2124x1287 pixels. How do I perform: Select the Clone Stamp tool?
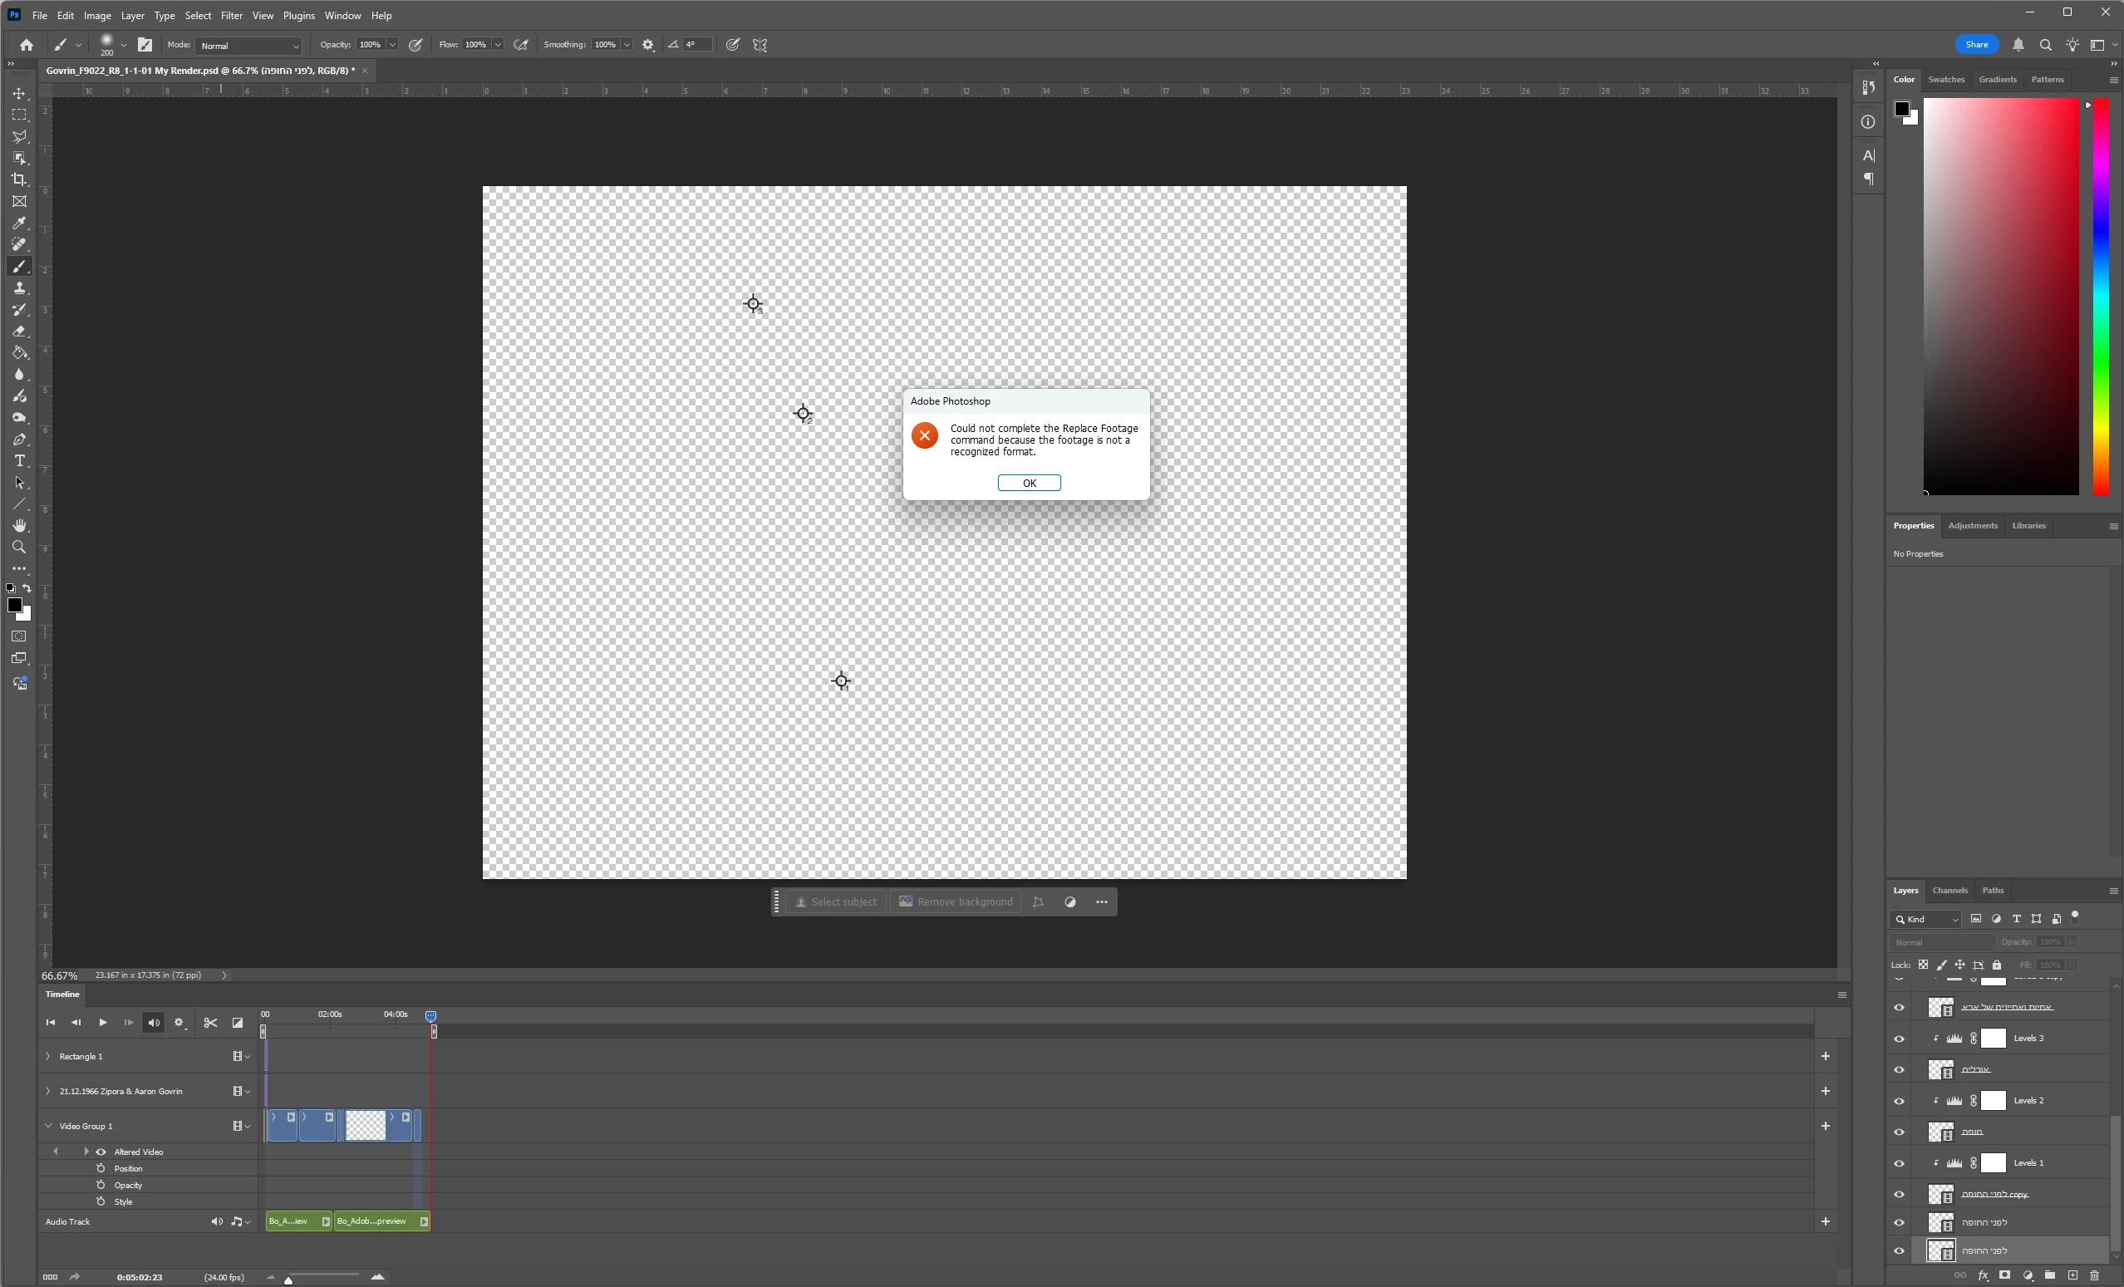19,288
